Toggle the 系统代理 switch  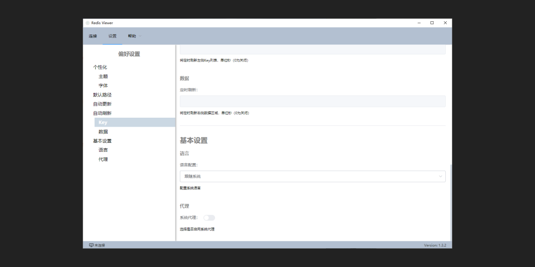pyautogui.click(x=209, y=218)
